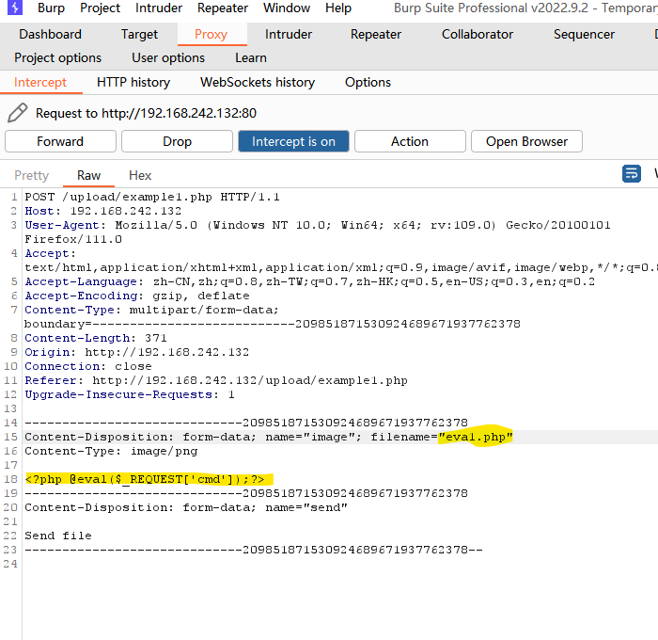
Task: Open the Intruder menu in menu bar
Action: (x=159, y=8)
